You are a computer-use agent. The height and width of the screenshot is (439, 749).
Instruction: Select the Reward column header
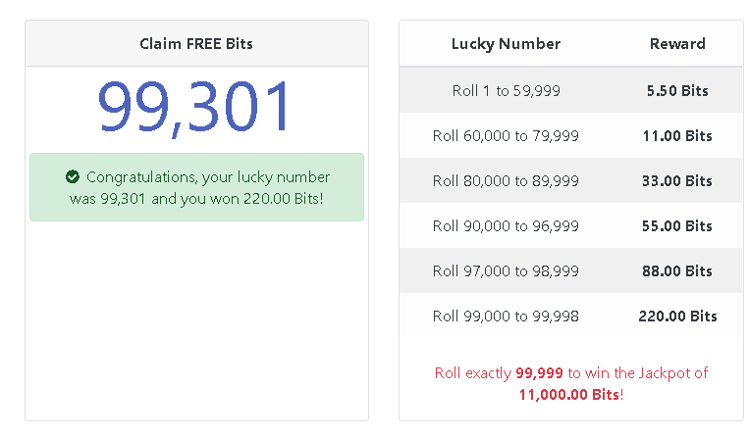click(x=677, y=44)
